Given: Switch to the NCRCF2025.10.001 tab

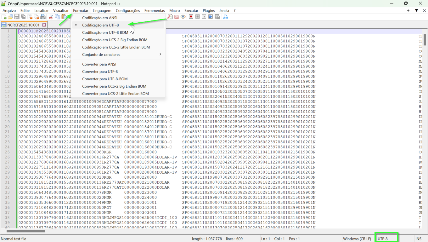Looking at the screenshot, I should 24,25.
